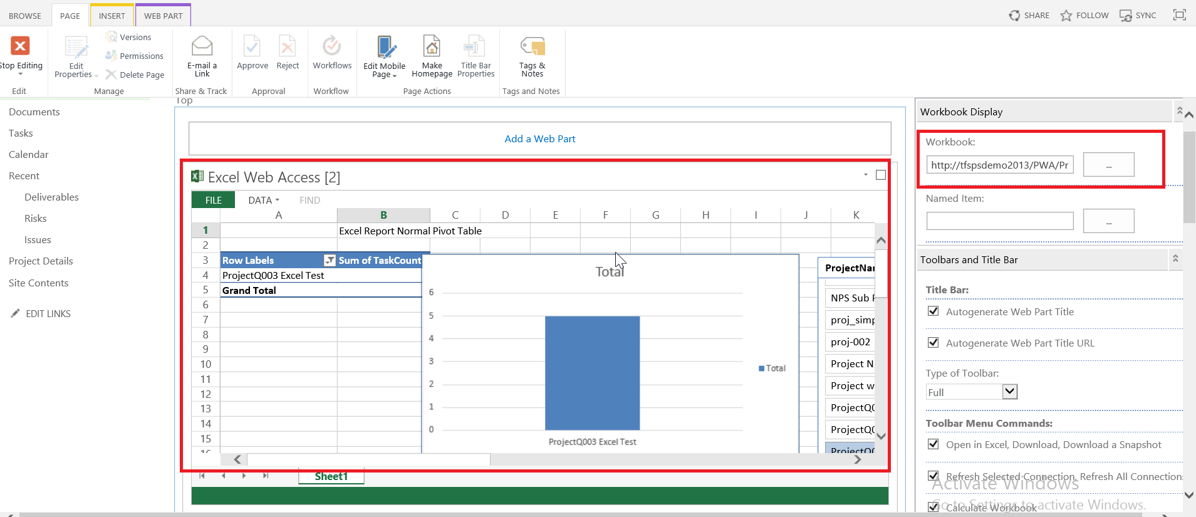Uncheck Autogenerate Web Part Title
The image size is (1196, 517).
[933, 311]
